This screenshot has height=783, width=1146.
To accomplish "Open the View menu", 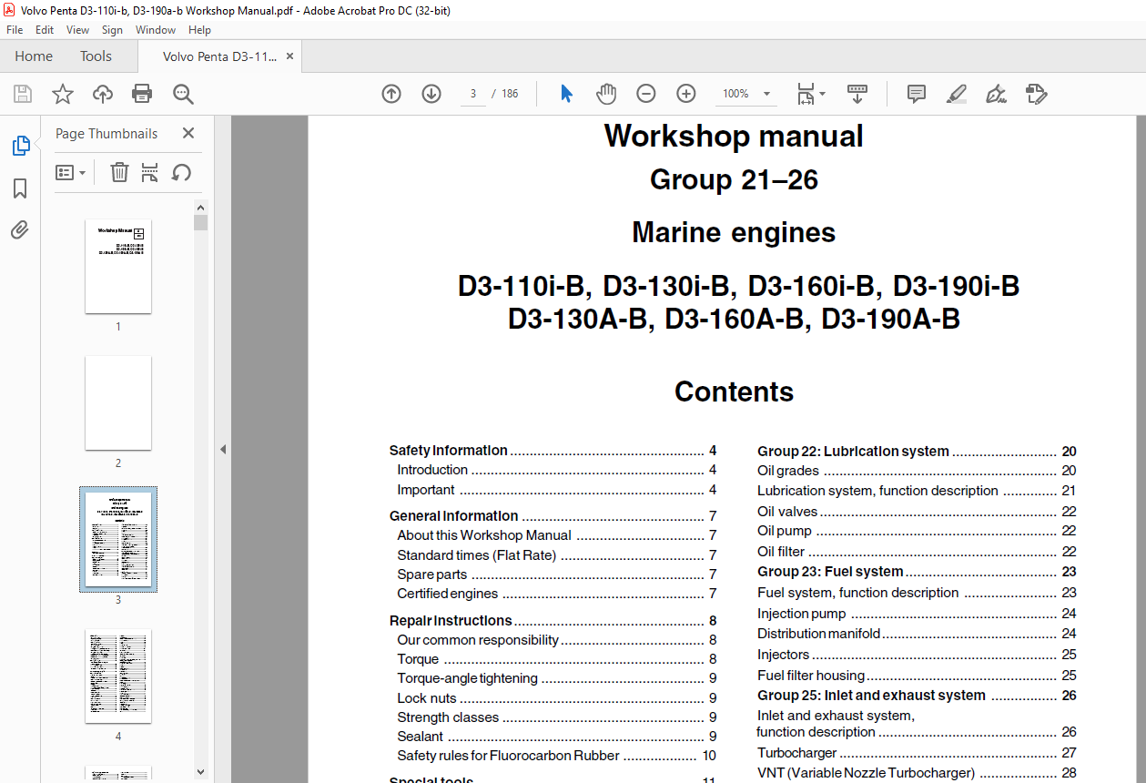I will coord(77,30).
